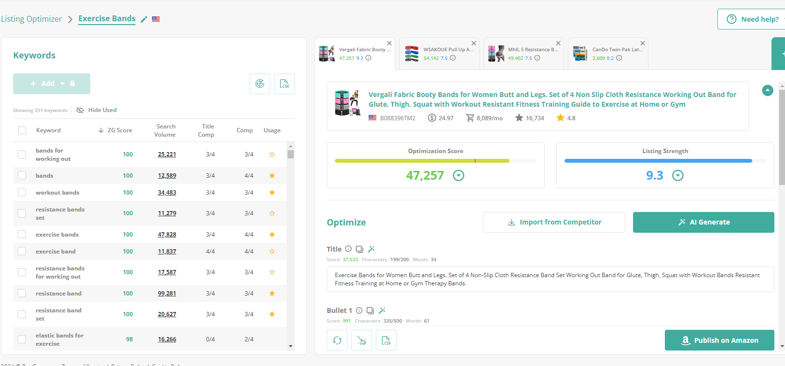This screenshot has width=785, height=366.
Task: Edit the Exercise Bands listing name pencil icon
Action: (144, 19)
